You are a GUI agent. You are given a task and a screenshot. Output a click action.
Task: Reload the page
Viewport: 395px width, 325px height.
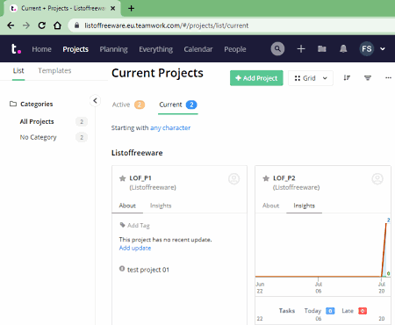42,25
